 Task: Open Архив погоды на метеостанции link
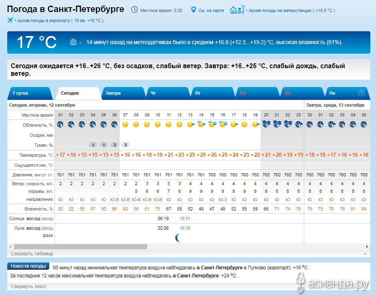(x=291, y=10)
